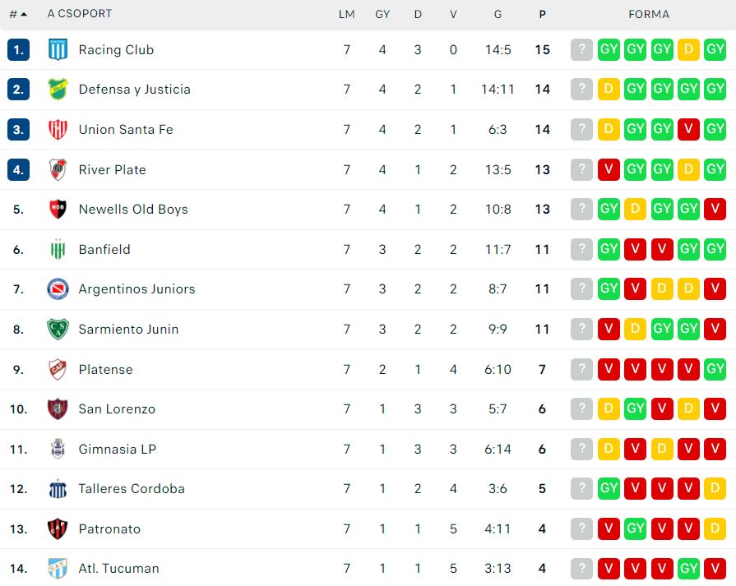Select the Argentinos Juniors round badge
736x586 pixels.
[x=58, y=289]
